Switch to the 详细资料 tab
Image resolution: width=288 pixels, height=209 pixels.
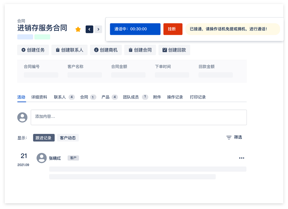pyautogui.click(x=39, y=97)
